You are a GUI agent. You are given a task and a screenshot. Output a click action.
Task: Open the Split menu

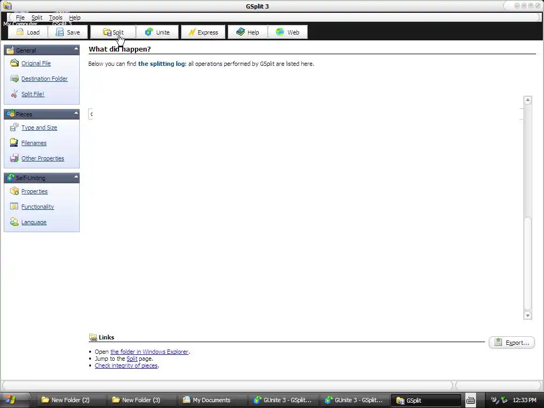37,18
